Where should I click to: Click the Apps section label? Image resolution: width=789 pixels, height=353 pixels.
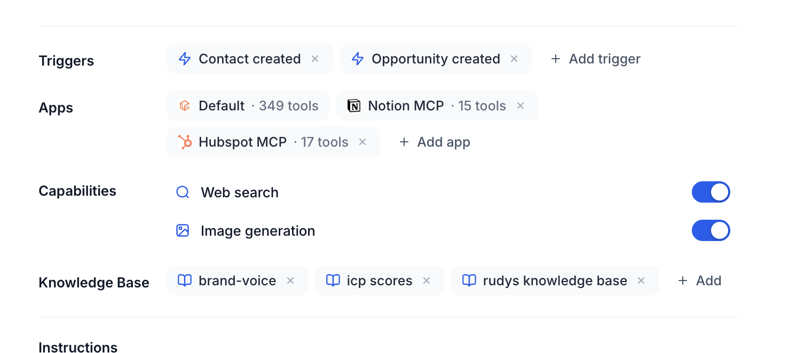(56, 108)
